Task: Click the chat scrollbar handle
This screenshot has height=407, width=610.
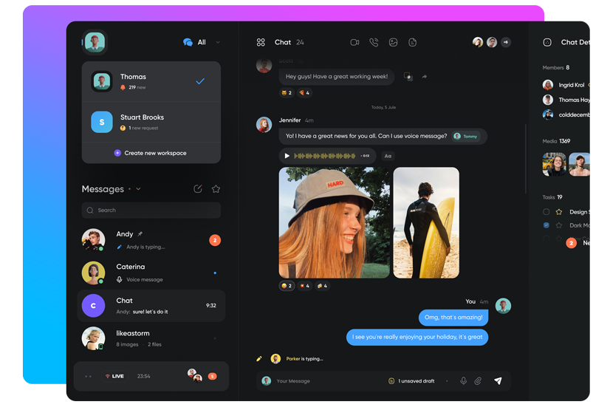Action: tap(526, 159)
